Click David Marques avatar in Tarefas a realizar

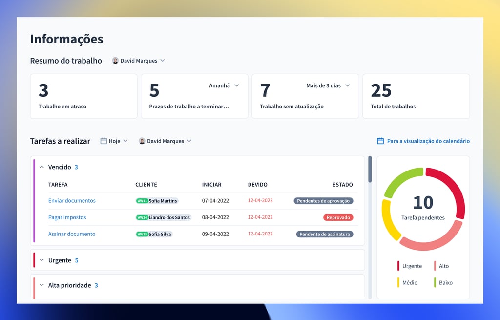point(142,141)
